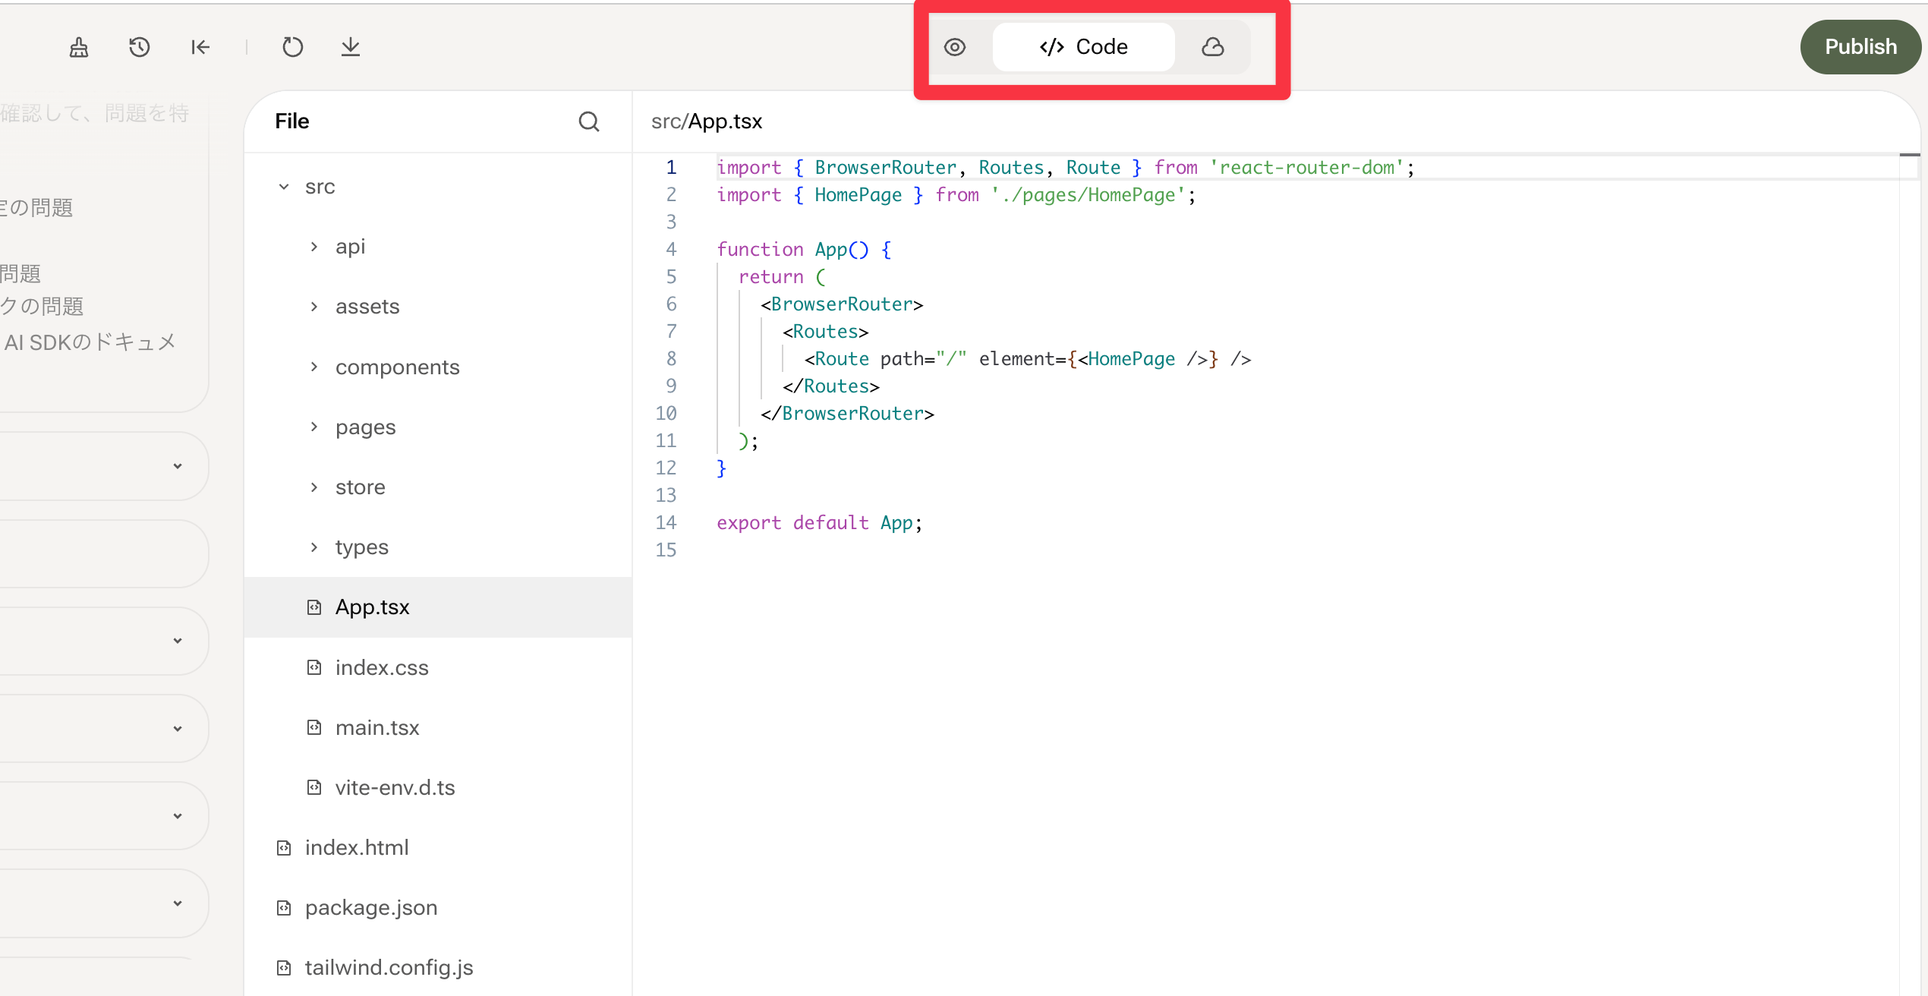The width and height of the screenshot is (1928, 996).
Task: Open tailwind.config.js file
Action: tap(389, 968)
